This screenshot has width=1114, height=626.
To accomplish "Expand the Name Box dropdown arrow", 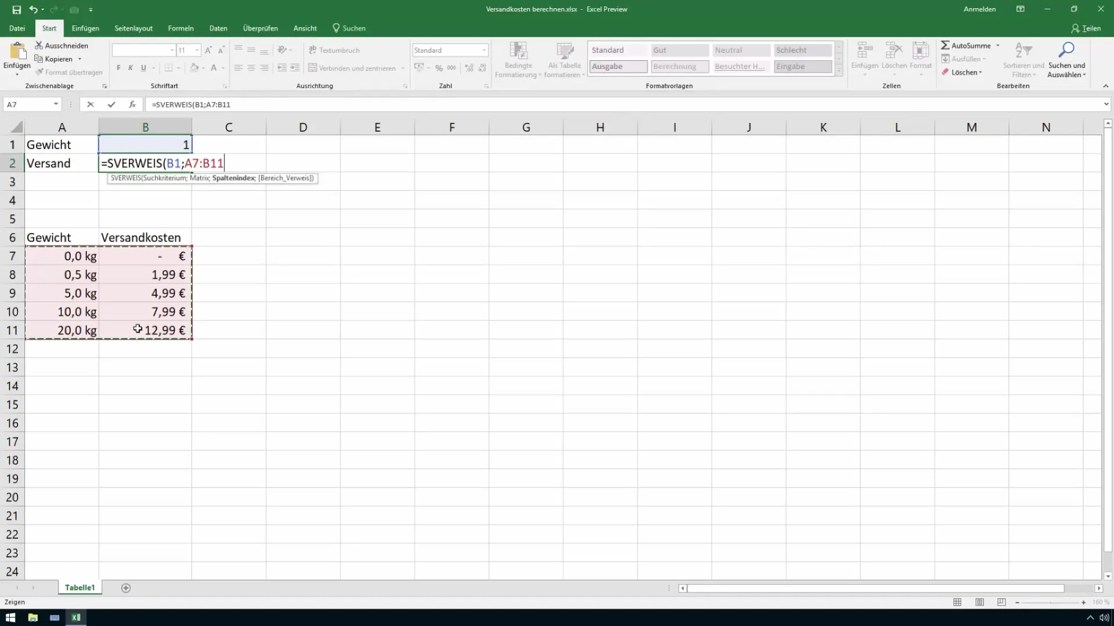I will tap(56, 104).
